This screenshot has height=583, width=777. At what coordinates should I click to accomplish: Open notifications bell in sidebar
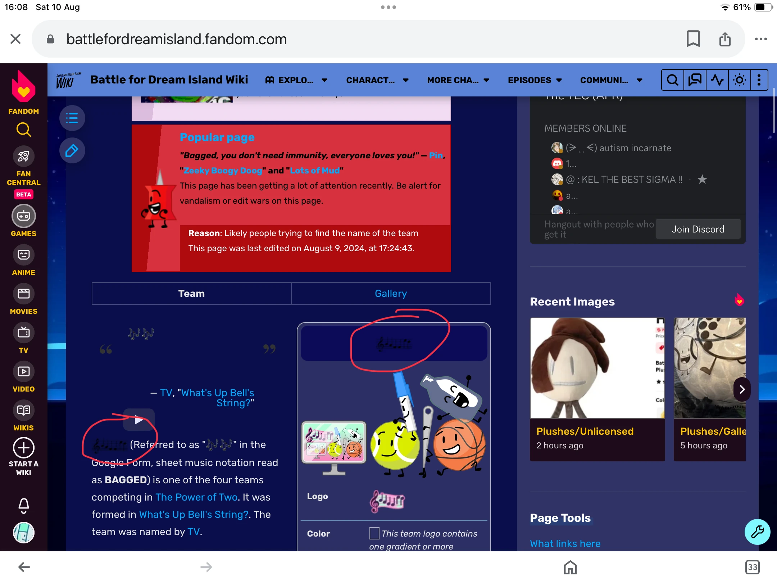[24, 505]
